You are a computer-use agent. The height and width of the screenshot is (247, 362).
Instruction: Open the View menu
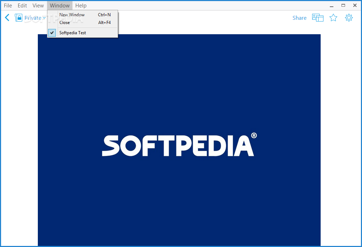click(x=38, y=5)
